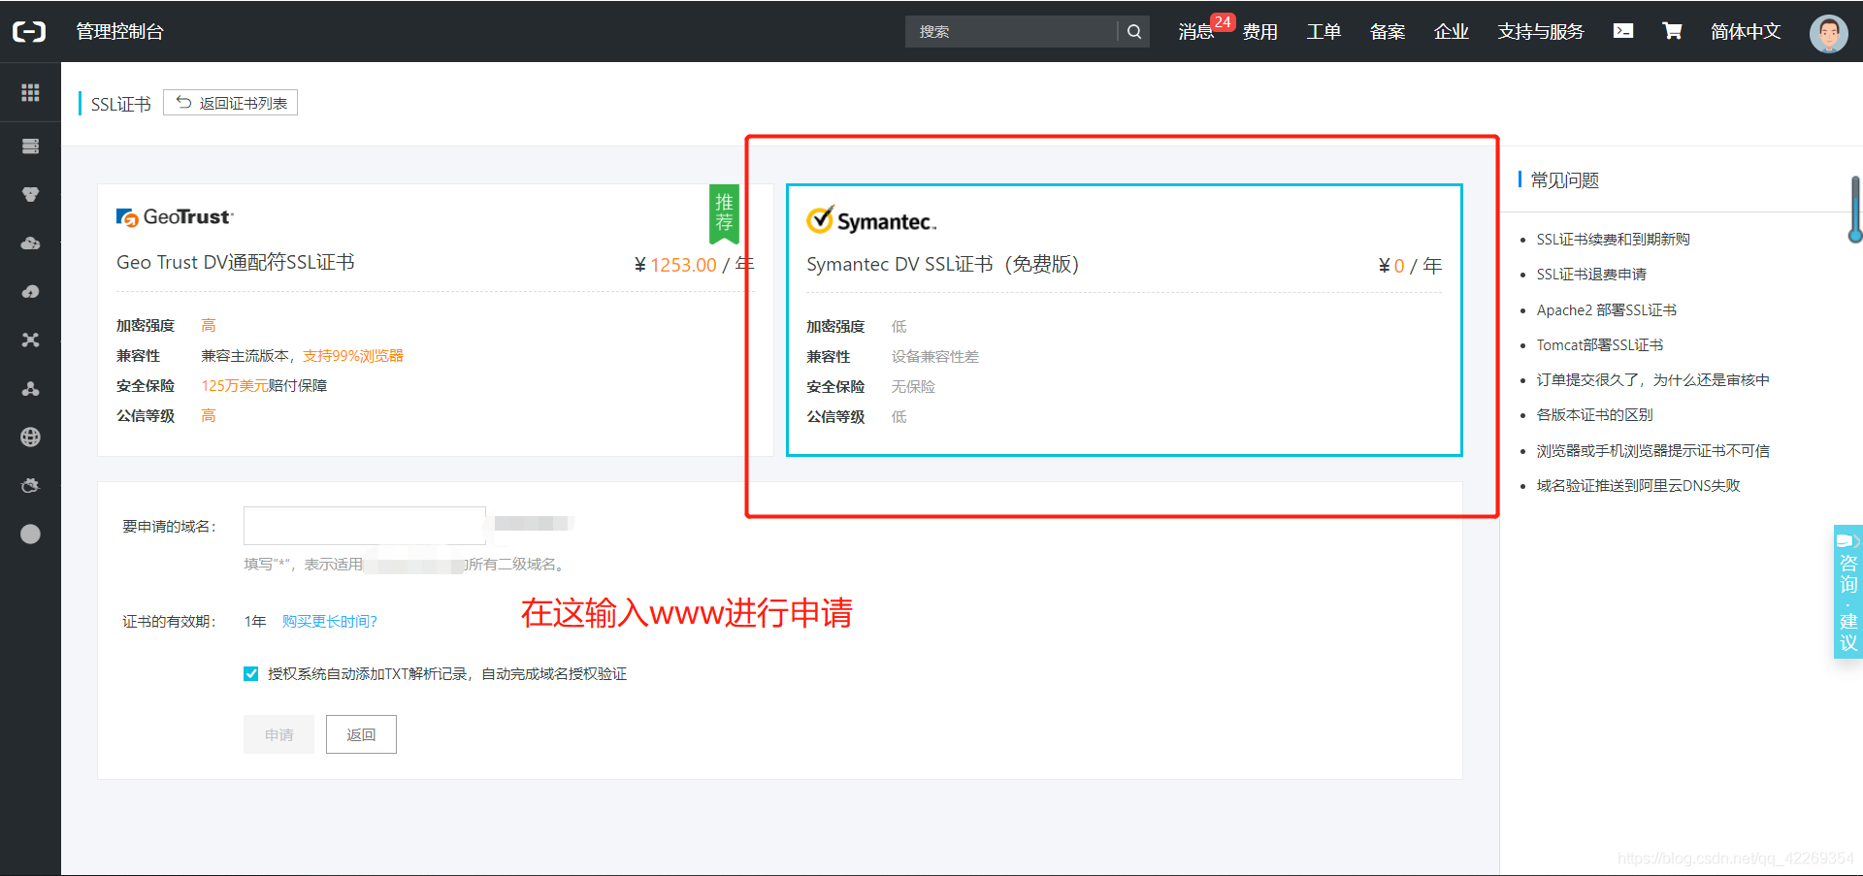Click the 支持99%浏览器 compatibility text
Image resolution: width=1863 pixels, height=876 pixels.
(x=353, y=355)
